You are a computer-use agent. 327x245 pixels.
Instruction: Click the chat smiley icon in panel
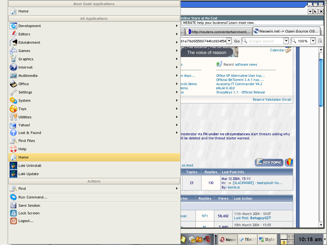click(192, 239)
